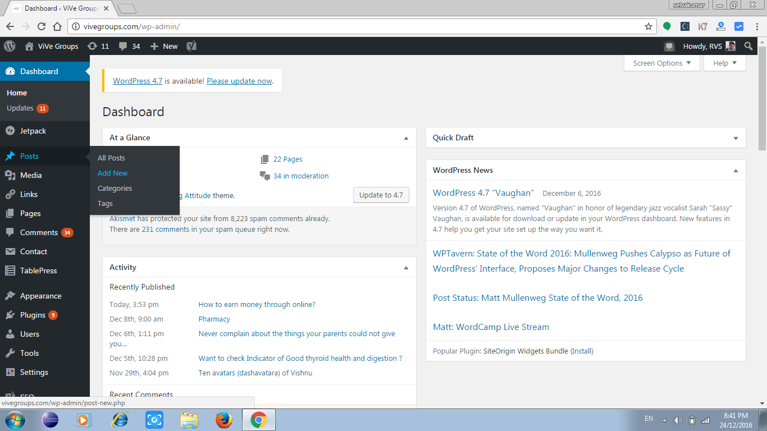Open the 22 Pages link

click(288, 159)
